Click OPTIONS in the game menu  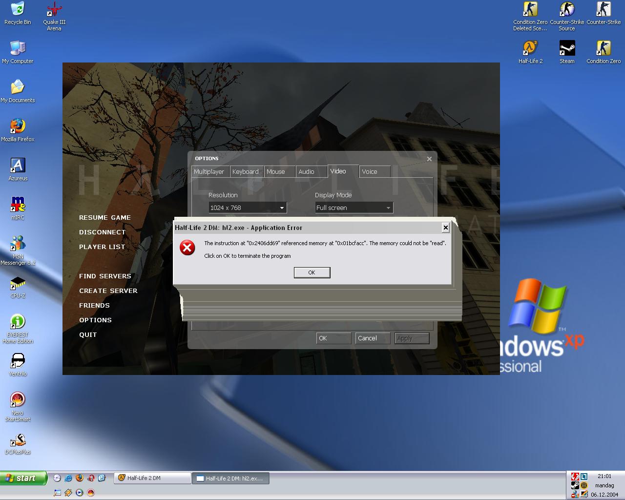tap(95, 320)
